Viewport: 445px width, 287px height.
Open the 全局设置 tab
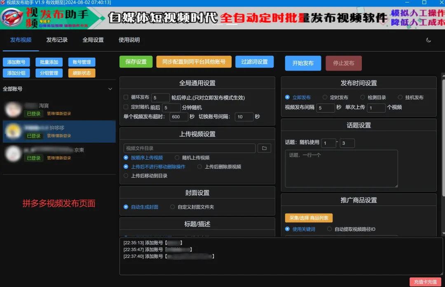(x=93, y=40)
